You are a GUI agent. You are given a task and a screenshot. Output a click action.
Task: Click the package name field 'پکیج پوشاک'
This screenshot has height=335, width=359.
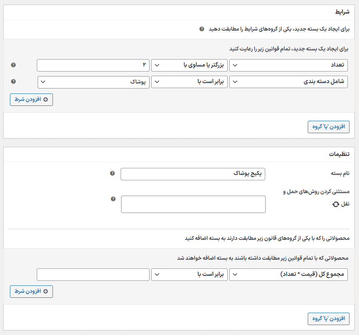click(193, 174)
